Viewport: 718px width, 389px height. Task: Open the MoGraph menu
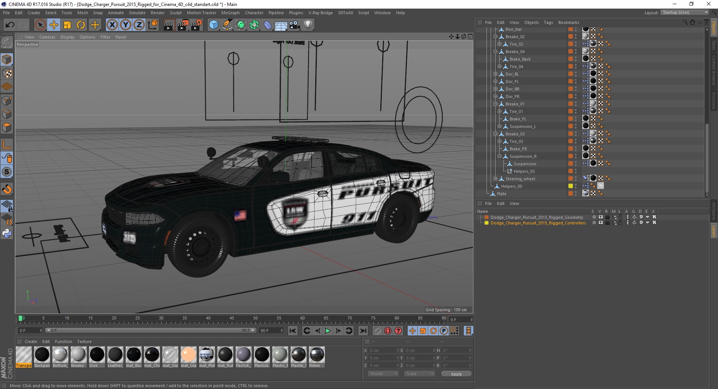click(x=230, y=13)
